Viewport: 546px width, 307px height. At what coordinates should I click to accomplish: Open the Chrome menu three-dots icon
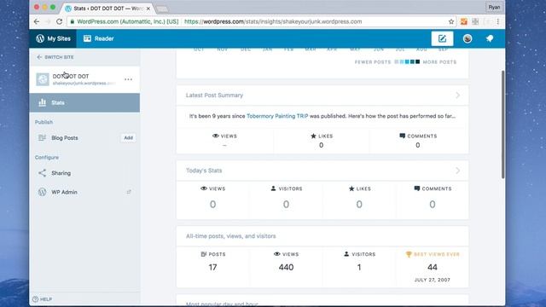[x=498, y=21]
